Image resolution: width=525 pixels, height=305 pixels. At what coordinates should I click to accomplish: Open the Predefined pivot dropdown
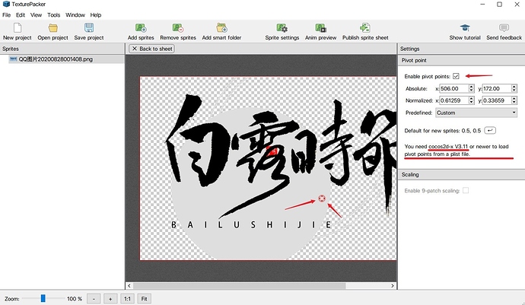tap(476, 113)
